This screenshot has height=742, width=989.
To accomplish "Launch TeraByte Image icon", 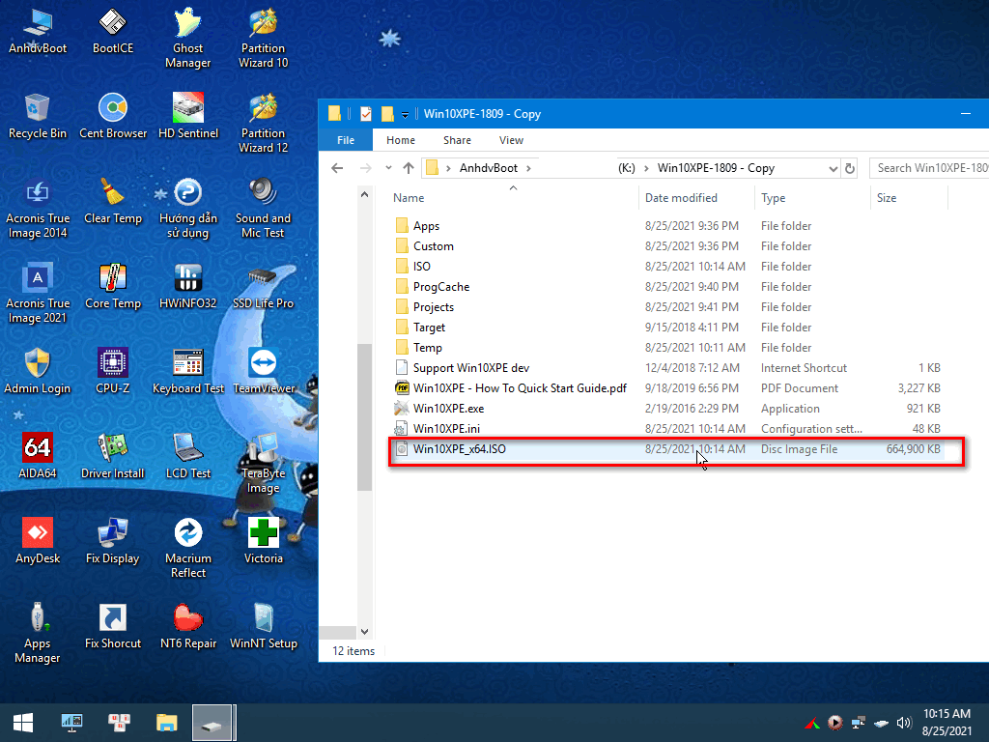I will tap(263, 464).
